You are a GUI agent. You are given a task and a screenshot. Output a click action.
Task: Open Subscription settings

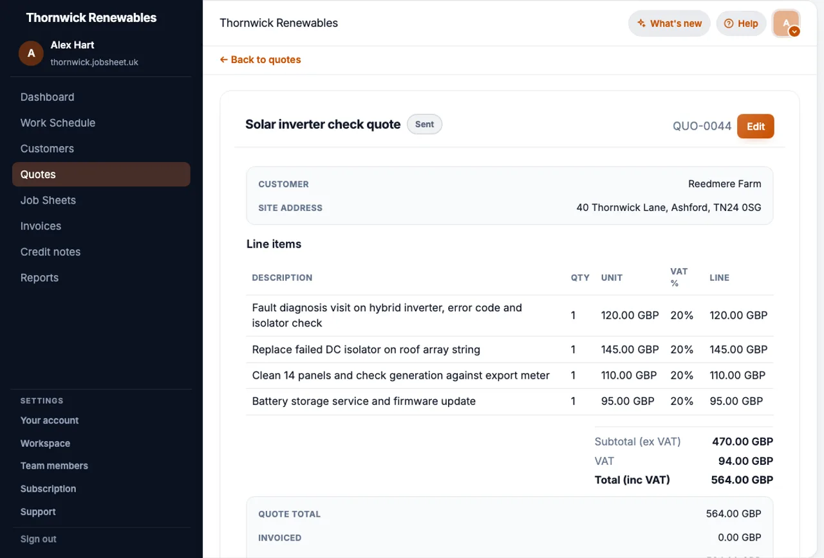(x=48, y=489)
